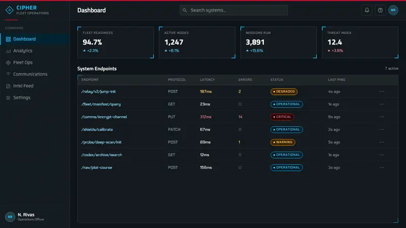Click the Settings sliders icon
Image resolution: width=406 pixels, height=228 pixels.
(8, 98)
